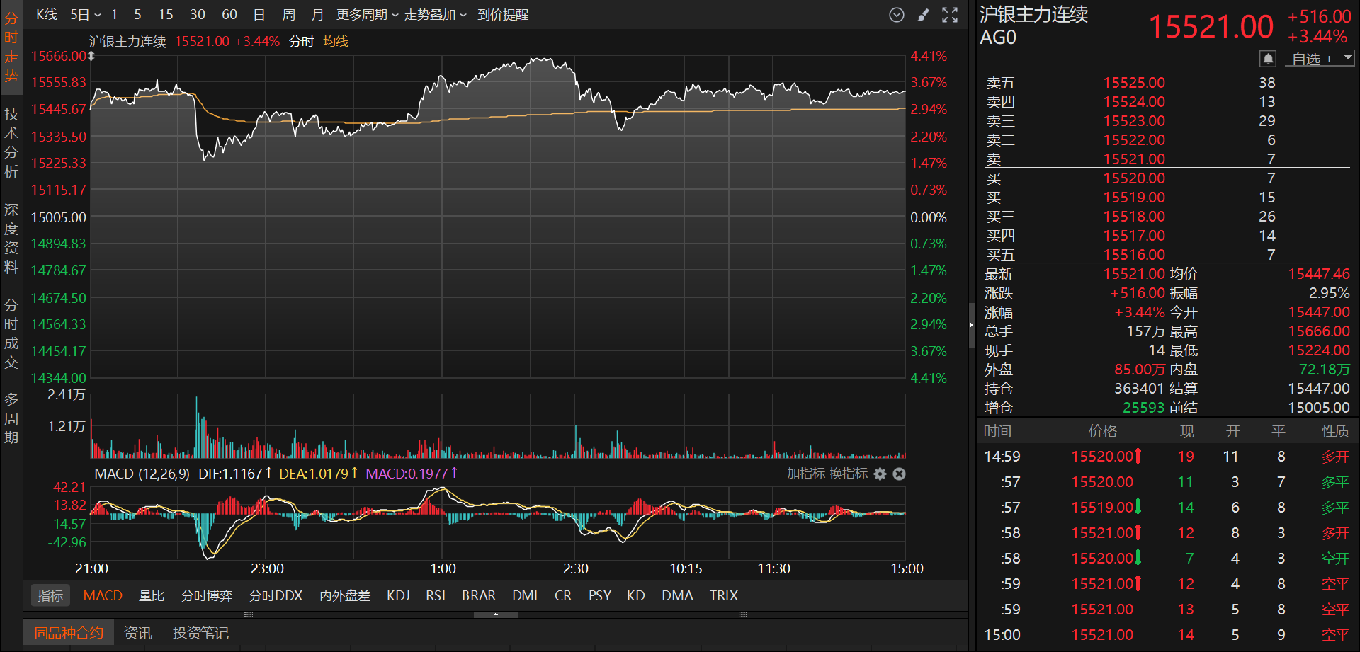Toggle the 均线 average line display
1360x652 pixels.
[x=336, y=42]
